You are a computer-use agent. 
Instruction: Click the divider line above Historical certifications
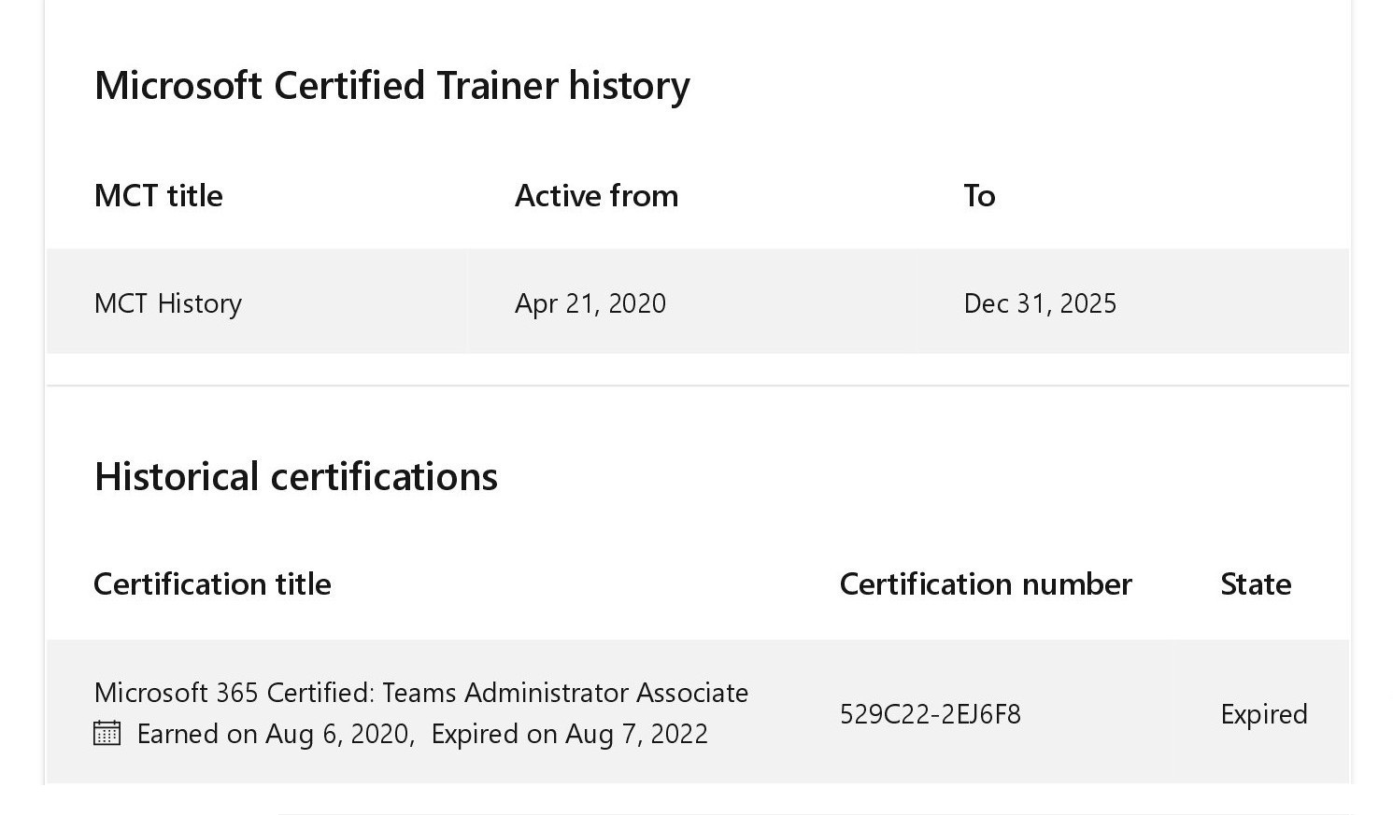tap(697, 386)
